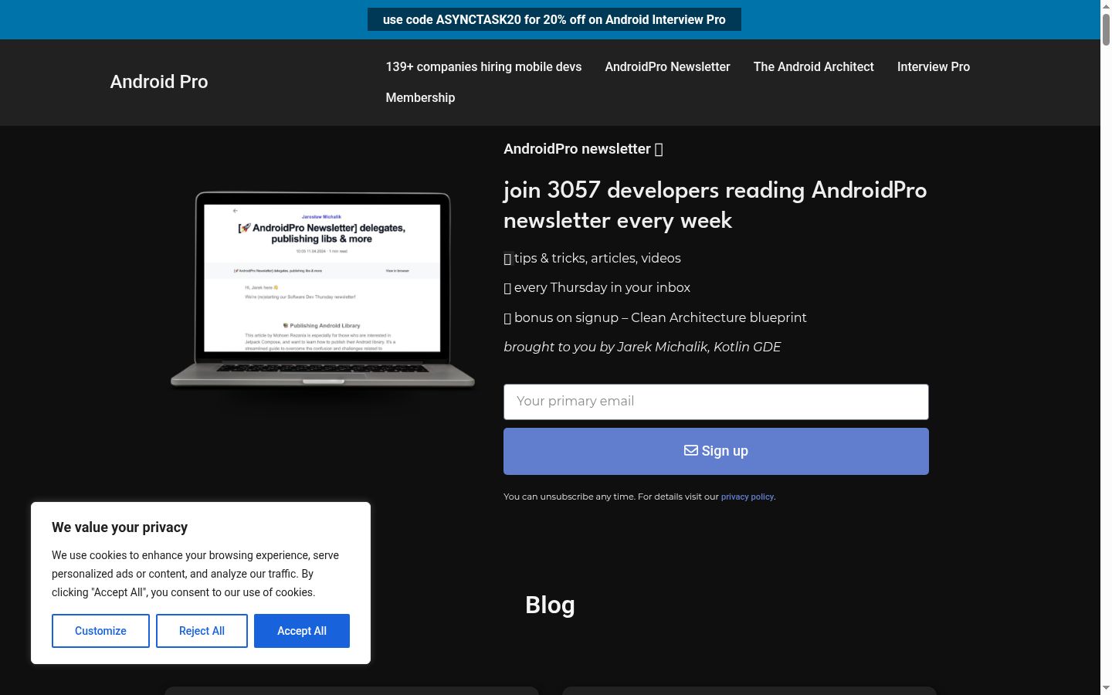Screen dimensions: 1112x695
Task: Go to AndroidPro Newsletter menu item
Action: tap(667, 67)
